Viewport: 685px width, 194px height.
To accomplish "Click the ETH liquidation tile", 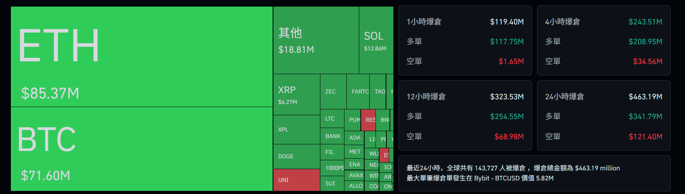I will coord(142,57).
